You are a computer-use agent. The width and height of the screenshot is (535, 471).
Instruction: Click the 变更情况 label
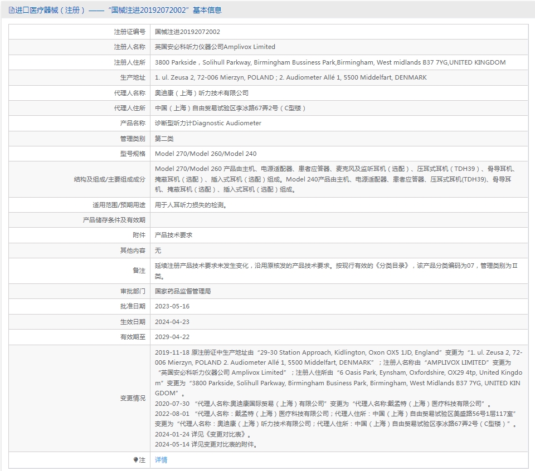tap(133, 398)
